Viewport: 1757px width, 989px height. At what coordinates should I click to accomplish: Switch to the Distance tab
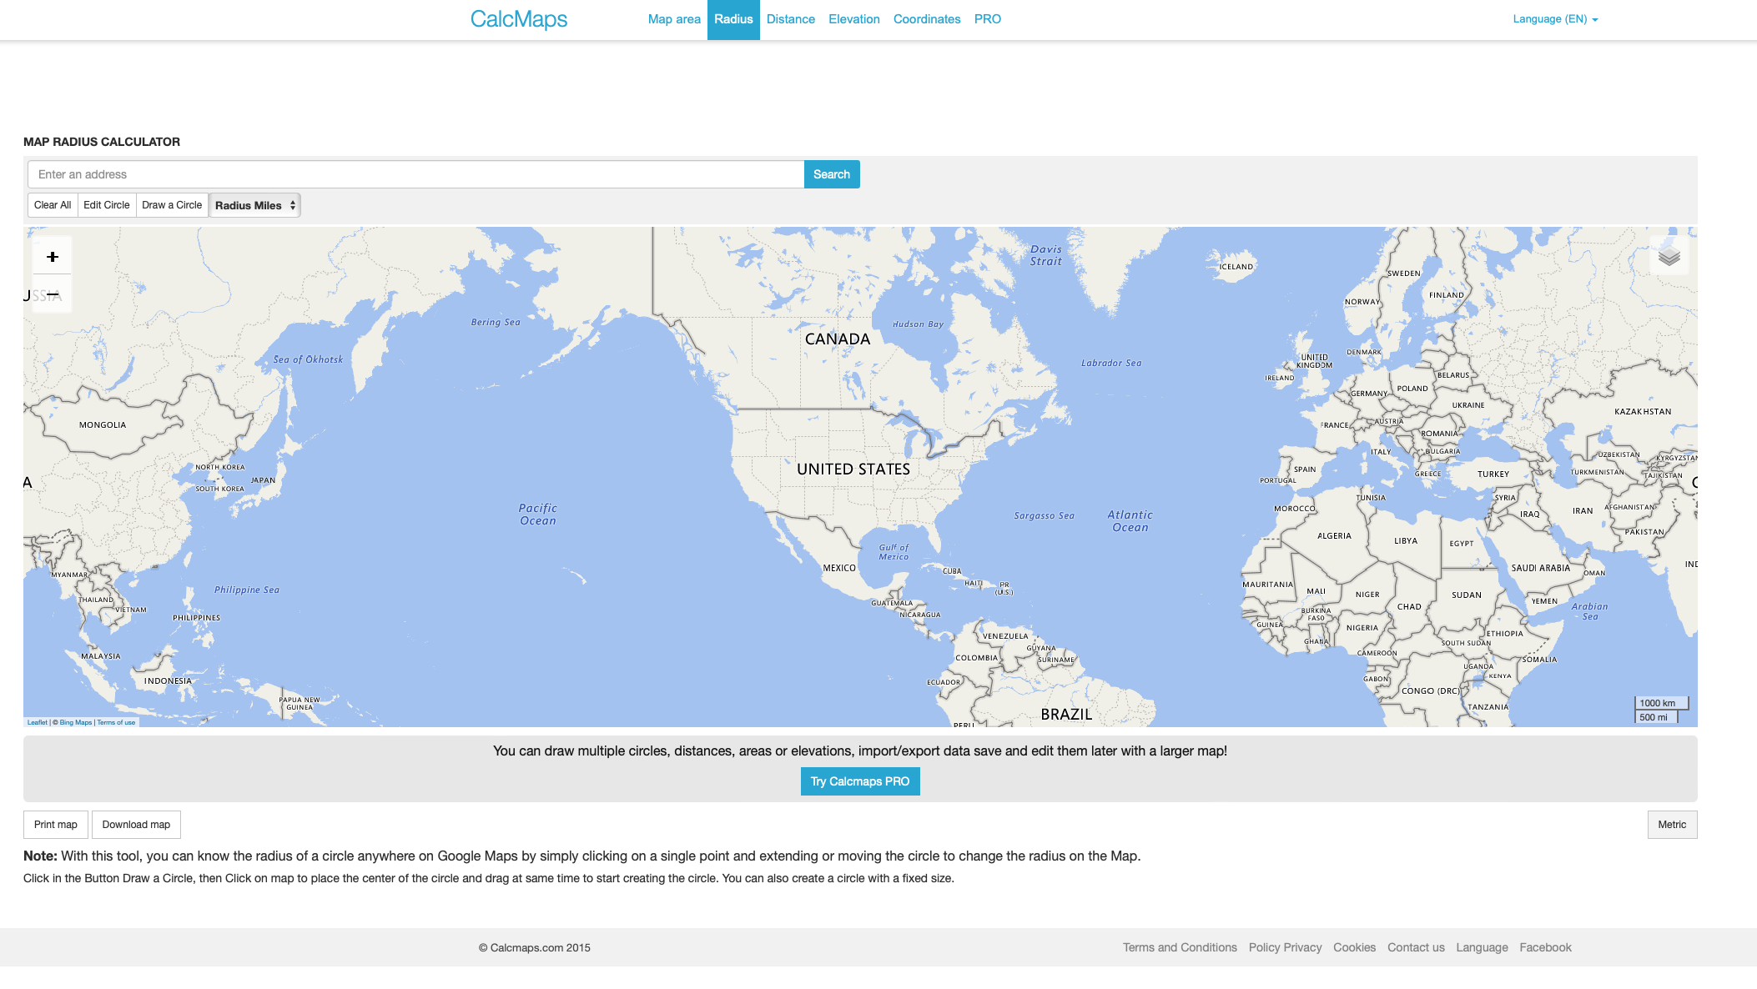point(790,19)
